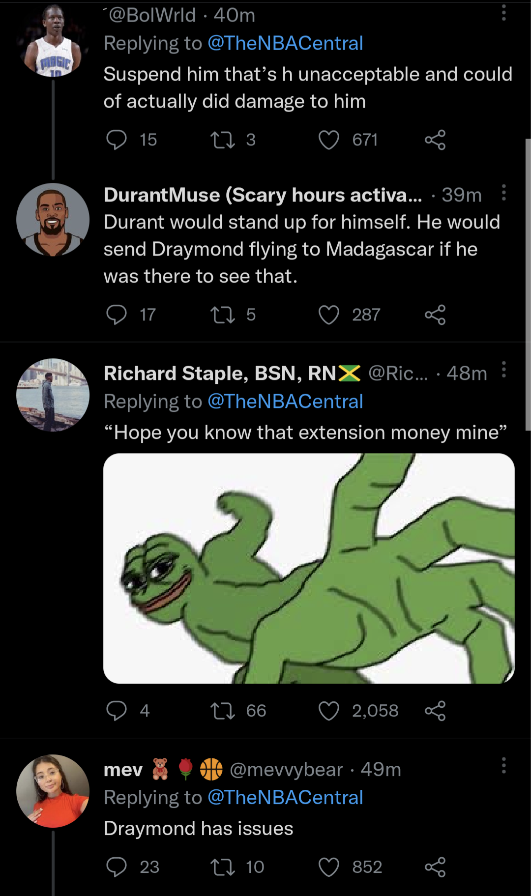Open more options on DurantMuse tweet
Screen dimensions: 531x896
pyautogui.click(x=503, y=193)
